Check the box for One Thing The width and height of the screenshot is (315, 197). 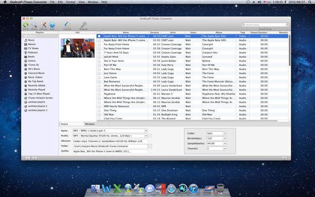click(x=99, y=111)
